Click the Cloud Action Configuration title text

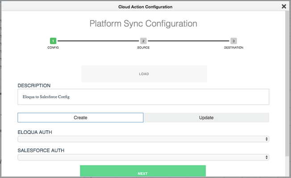[145, 7]
